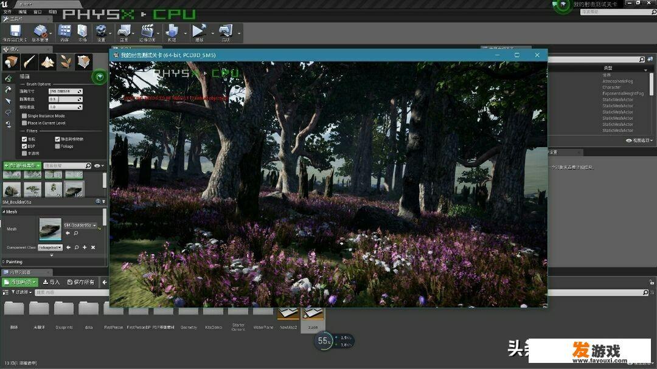Check the Foliage filter checkbox
This screenshot has width=657, height=369.
click(x=57, y=146)
